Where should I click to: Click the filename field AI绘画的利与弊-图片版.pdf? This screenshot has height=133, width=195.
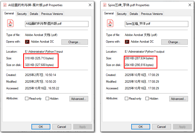point(56,24)
